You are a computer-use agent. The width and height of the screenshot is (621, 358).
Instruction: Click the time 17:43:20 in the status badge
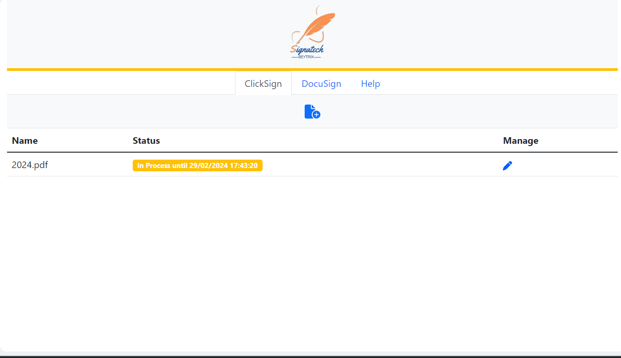tap(244, 166)
